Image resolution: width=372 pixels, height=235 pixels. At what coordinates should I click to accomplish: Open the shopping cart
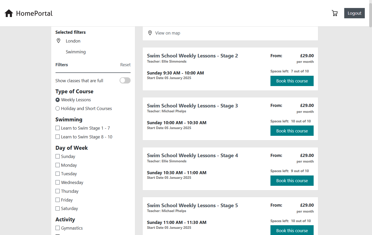[x=334, y=13]
